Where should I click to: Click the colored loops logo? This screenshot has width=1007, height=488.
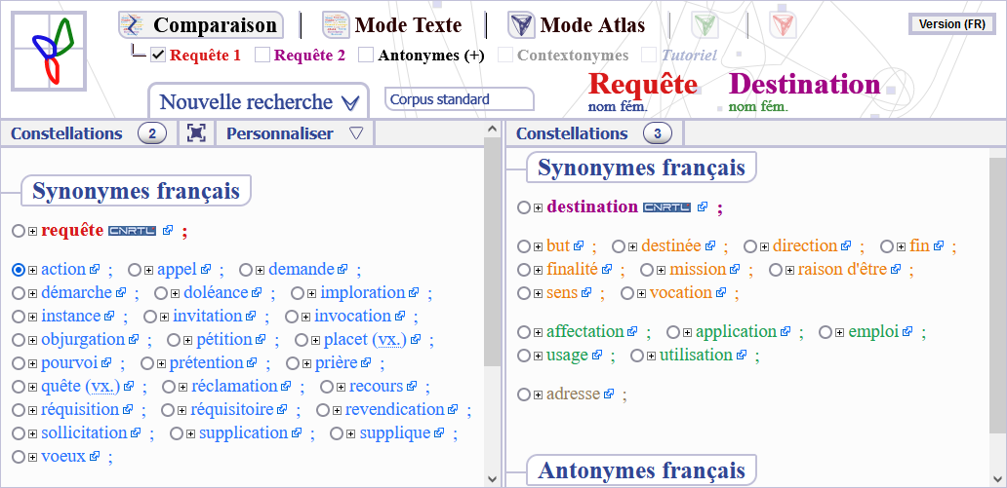pos(49,51)
